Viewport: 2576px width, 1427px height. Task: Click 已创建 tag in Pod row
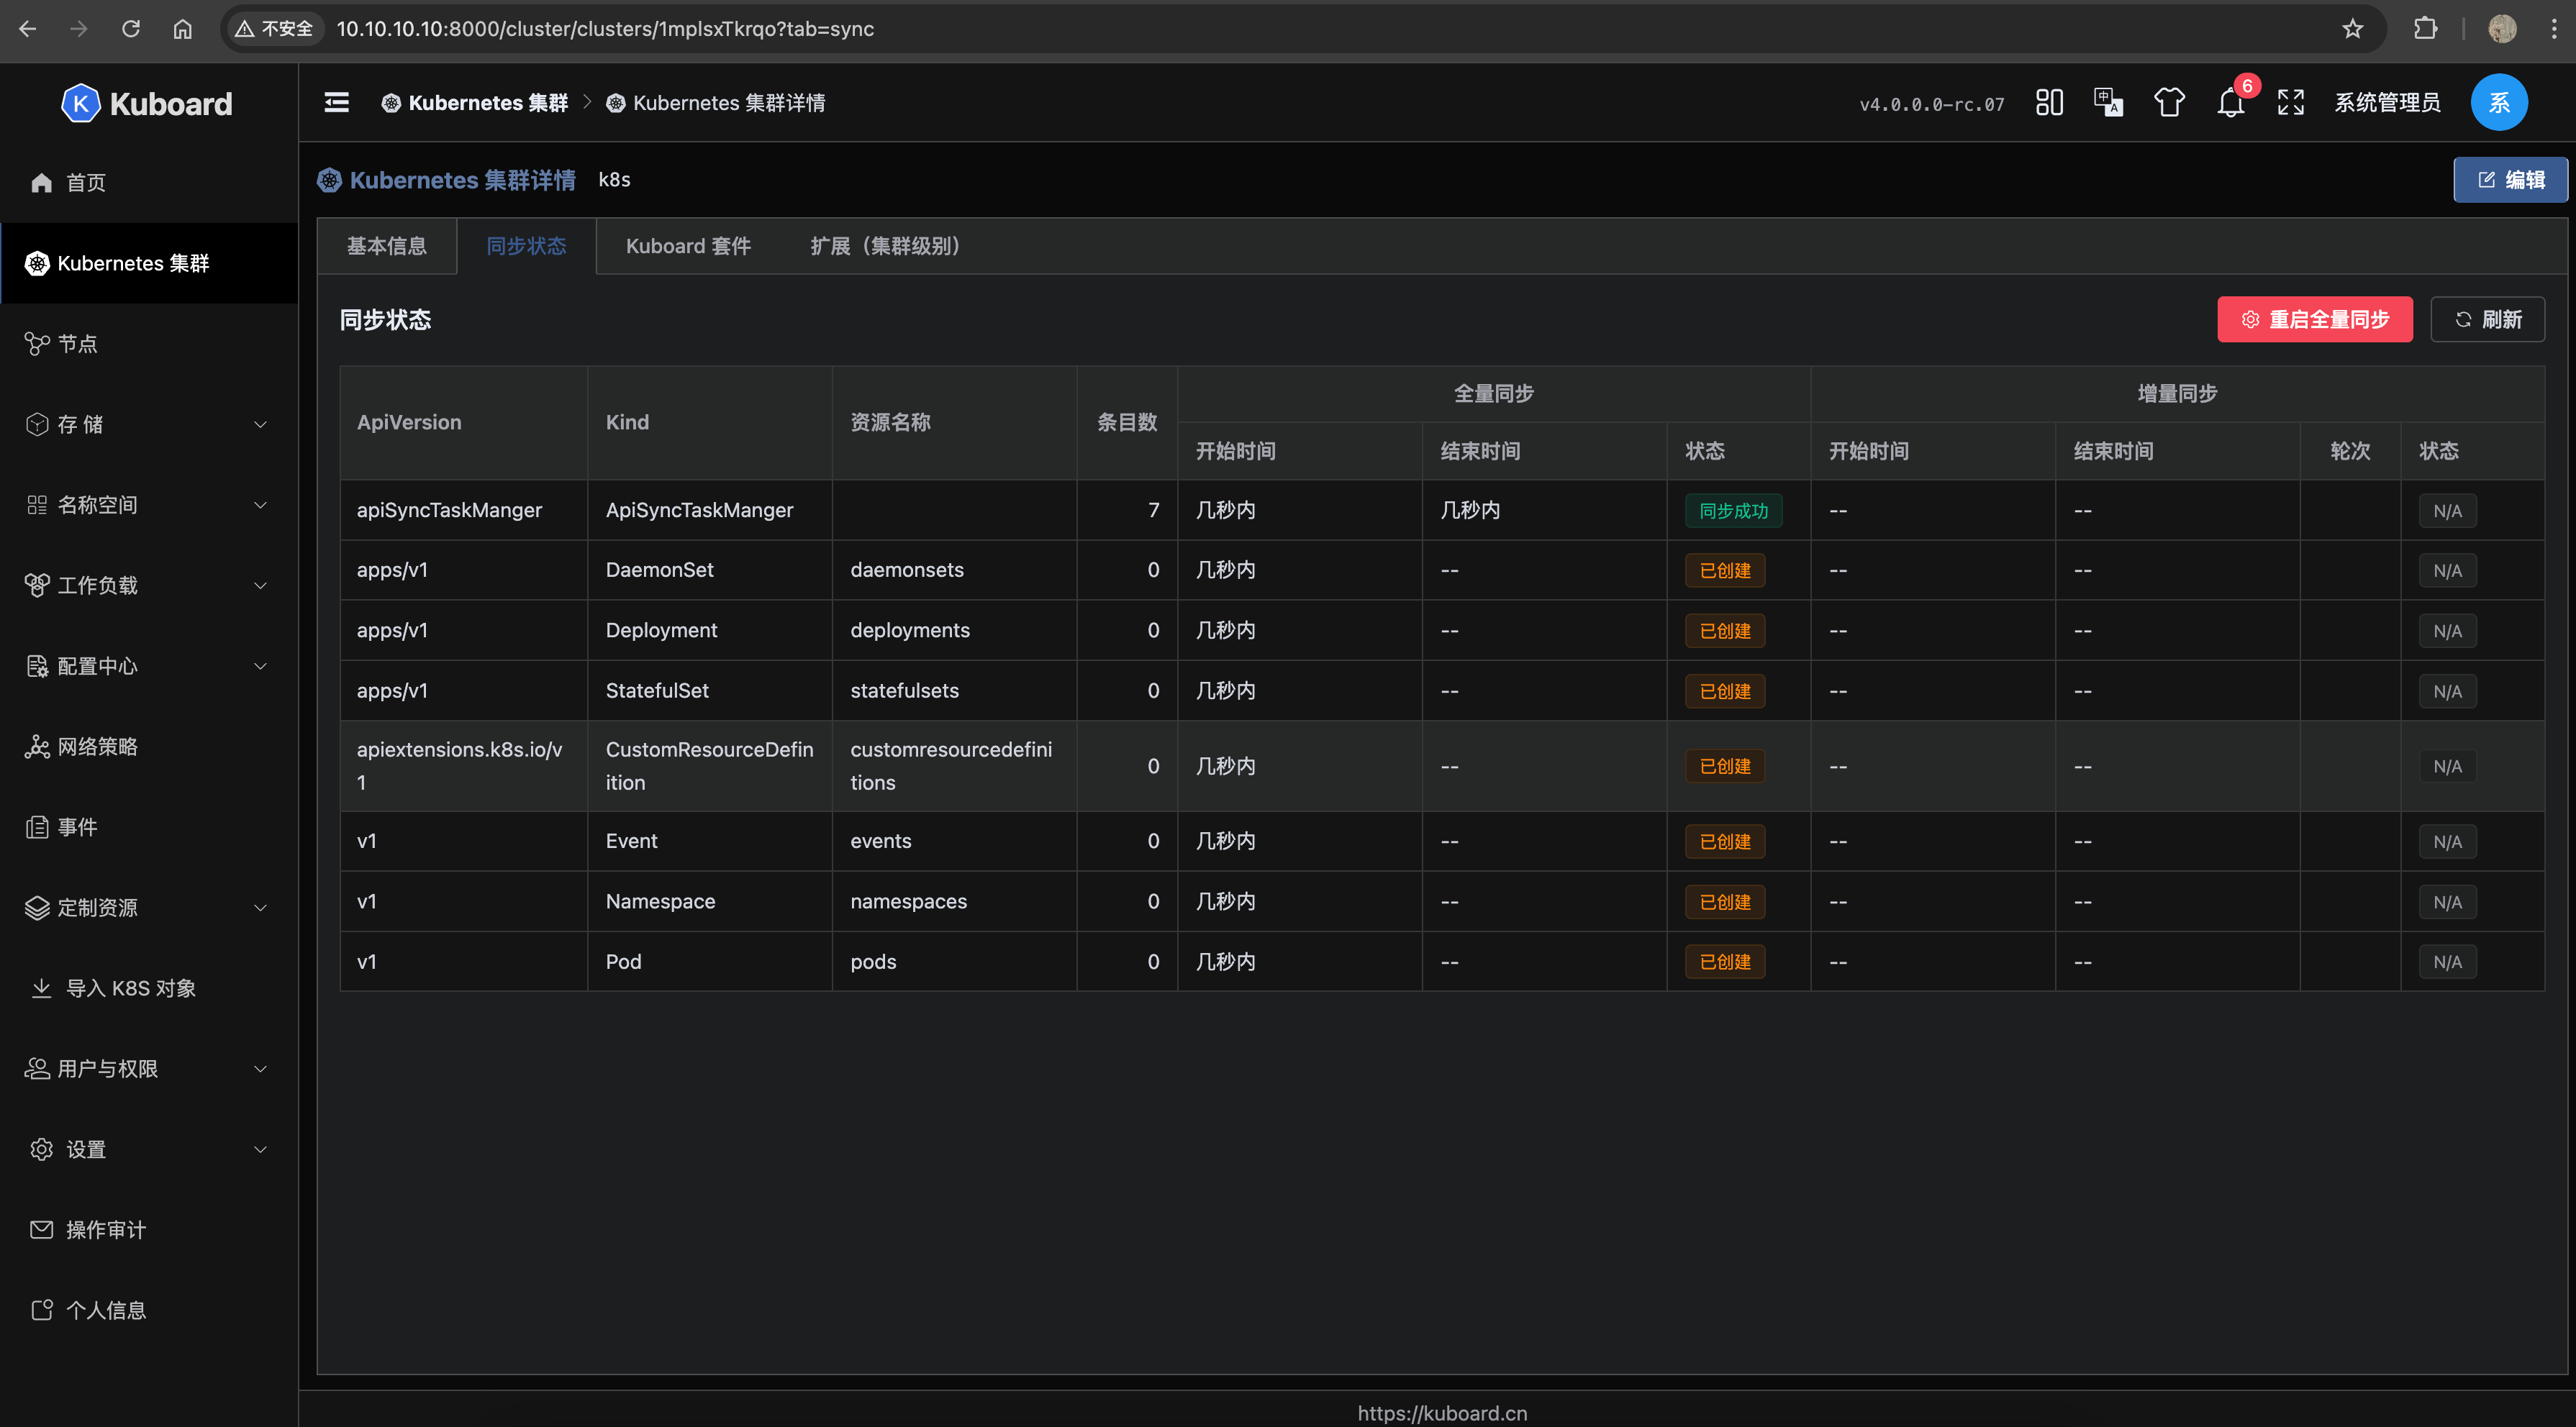pyautogui.click(x=1725, y=962)
